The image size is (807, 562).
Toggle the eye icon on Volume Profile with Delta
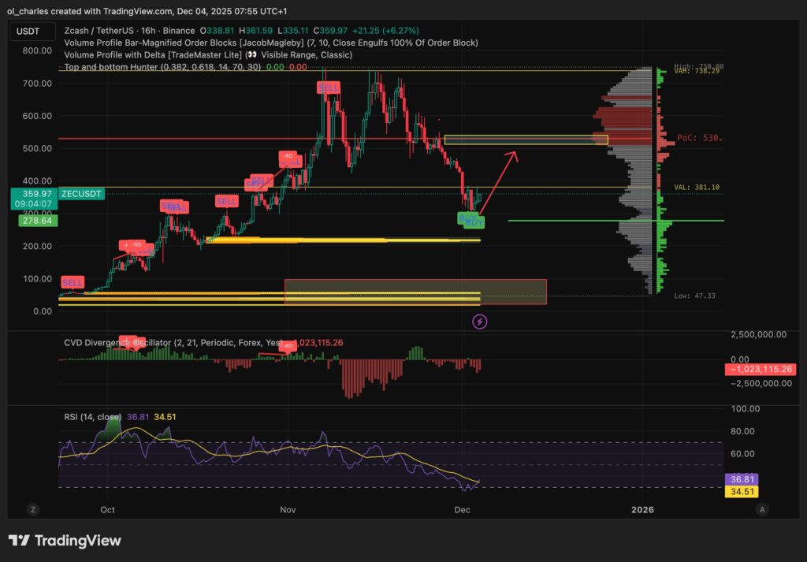pos(254,54)
